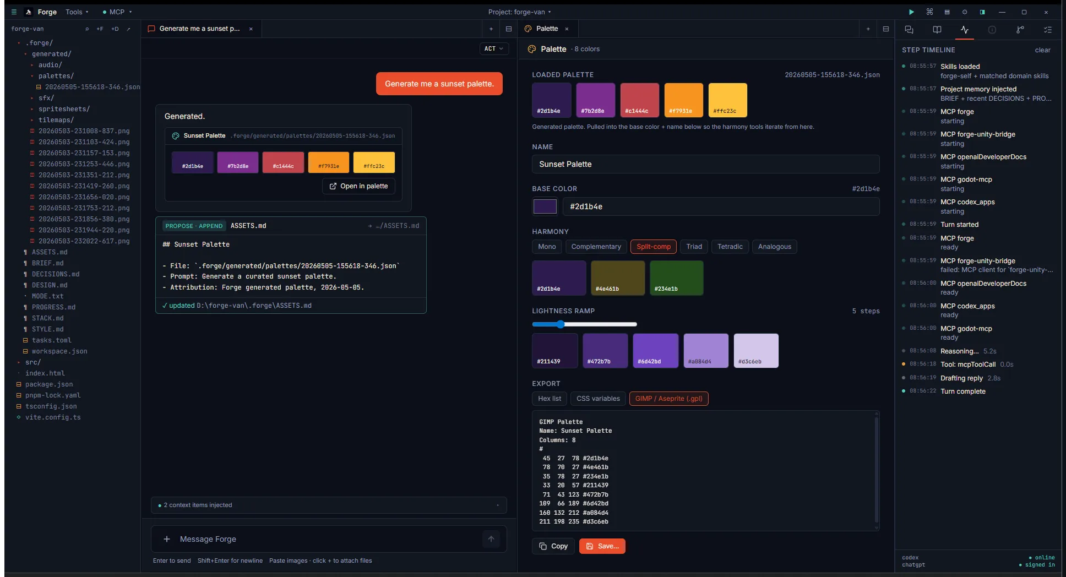1066x577 pixels.
Task: Select Triad harmony option
Action: point(694,247)
